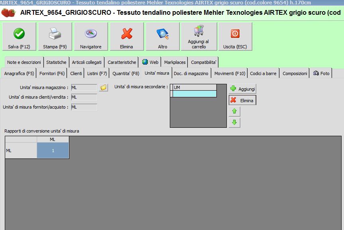Select the Unita' misura tab
The image size is (344, 230).
[157, 73]
